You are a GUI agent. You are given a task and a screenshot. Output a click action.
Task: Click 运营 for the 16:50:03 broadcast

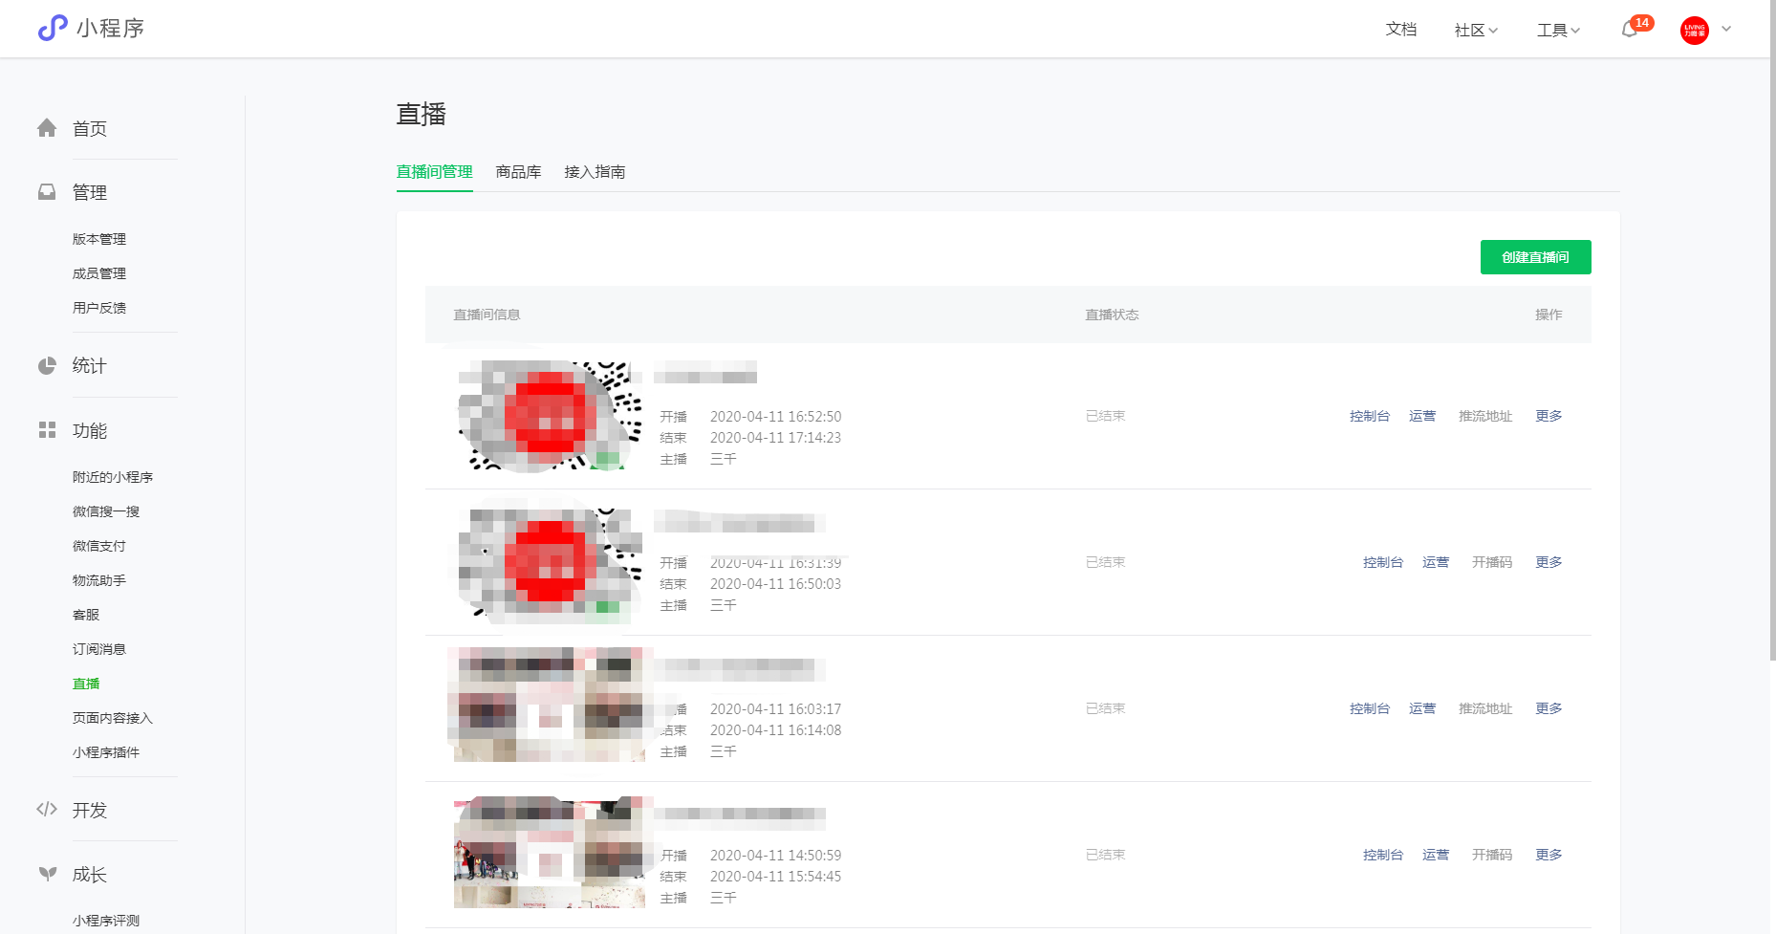[x=1436, y=562]
